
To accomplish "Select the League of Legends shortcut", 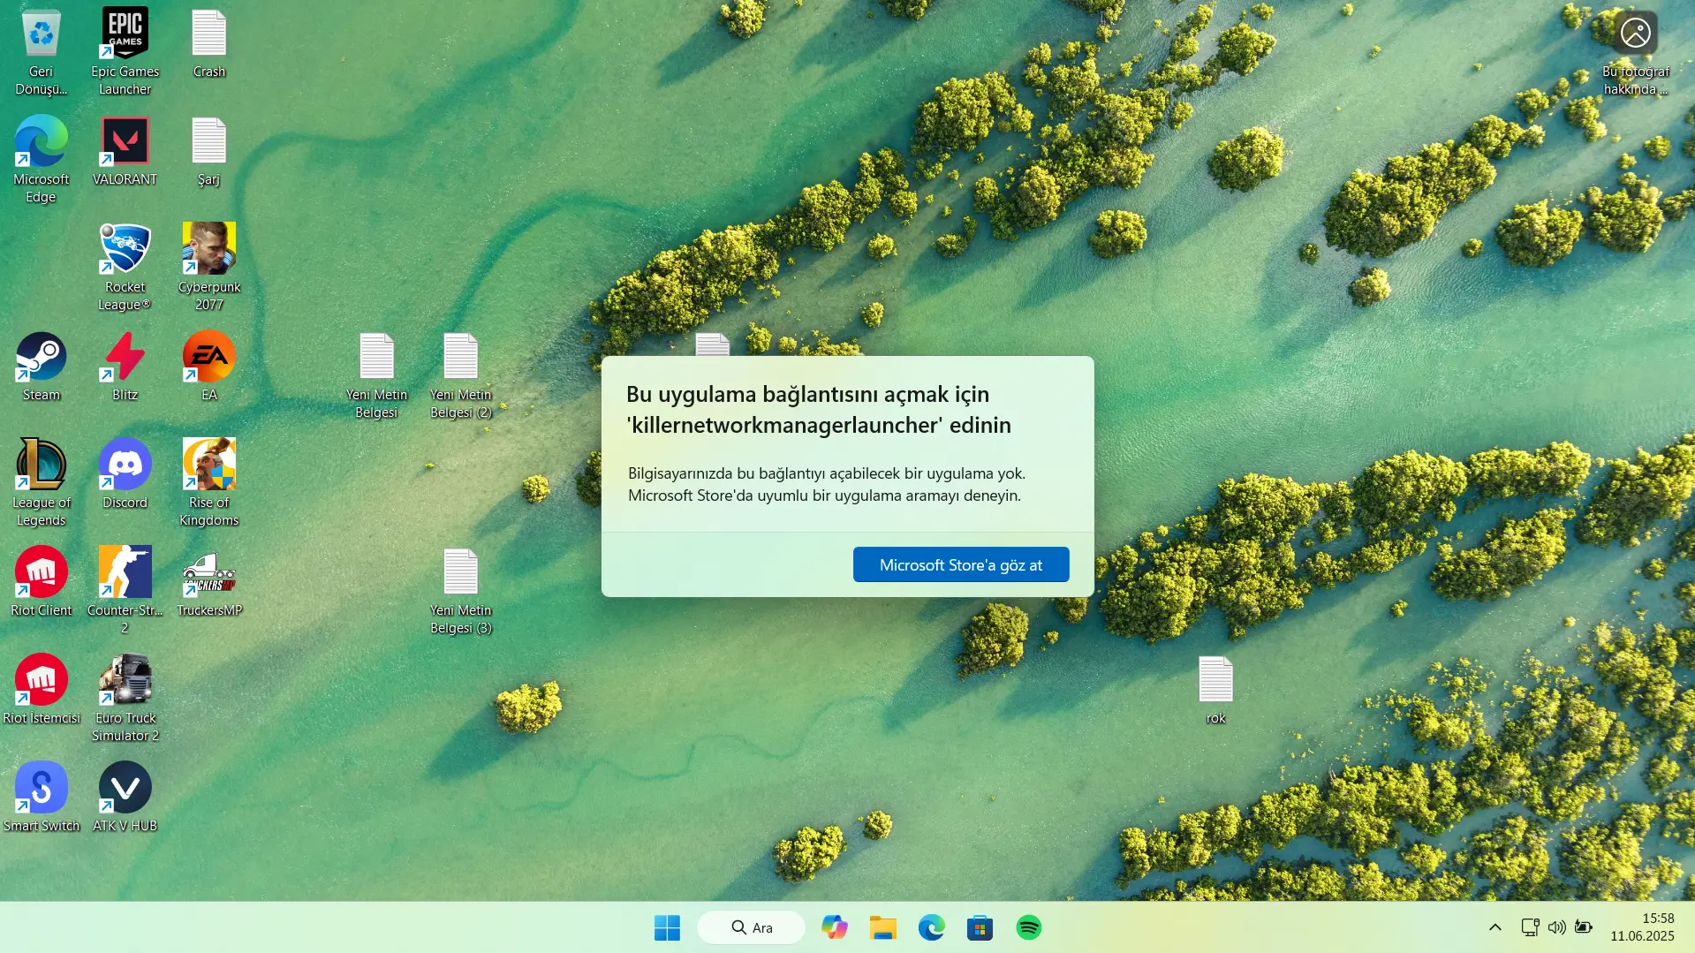I will pyautogui.click(x=41, y=483).
